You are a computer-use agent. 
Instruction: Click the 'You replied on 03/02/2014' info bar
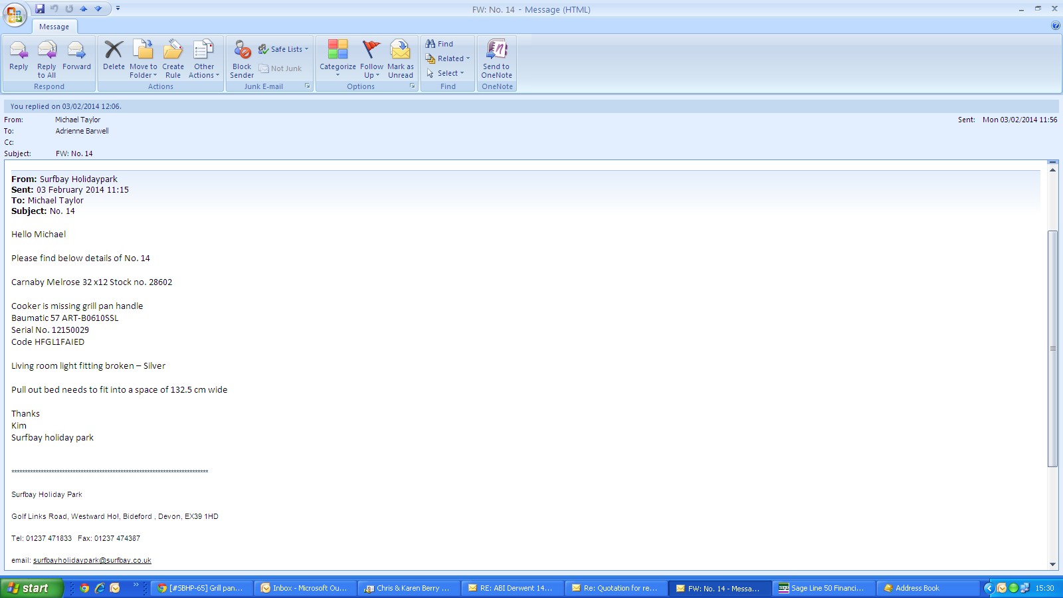[x=531, y=106]
